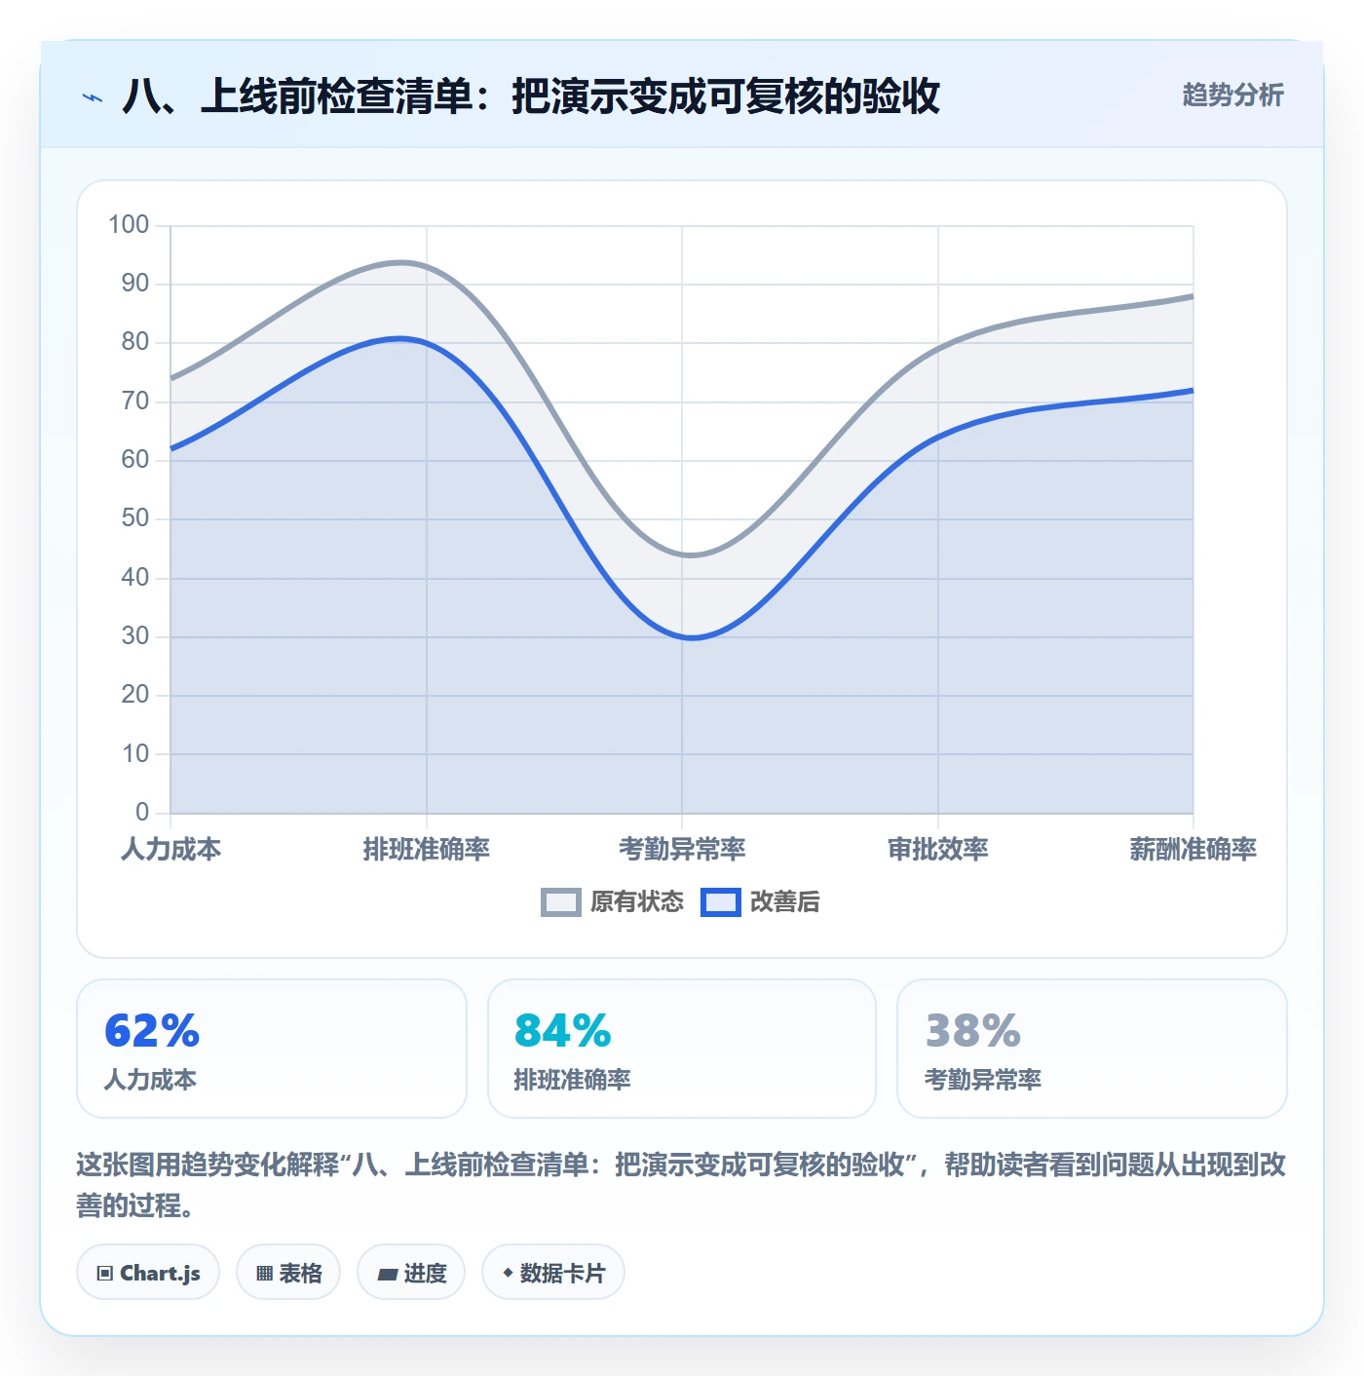Click the 数据卡片 tag chip
Viewport: 1364px width, 1376px height.
pyautogui.click(x=553, y=1273)
